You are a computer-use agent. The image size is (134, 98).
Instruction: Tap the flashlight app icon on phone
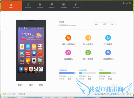34,53
